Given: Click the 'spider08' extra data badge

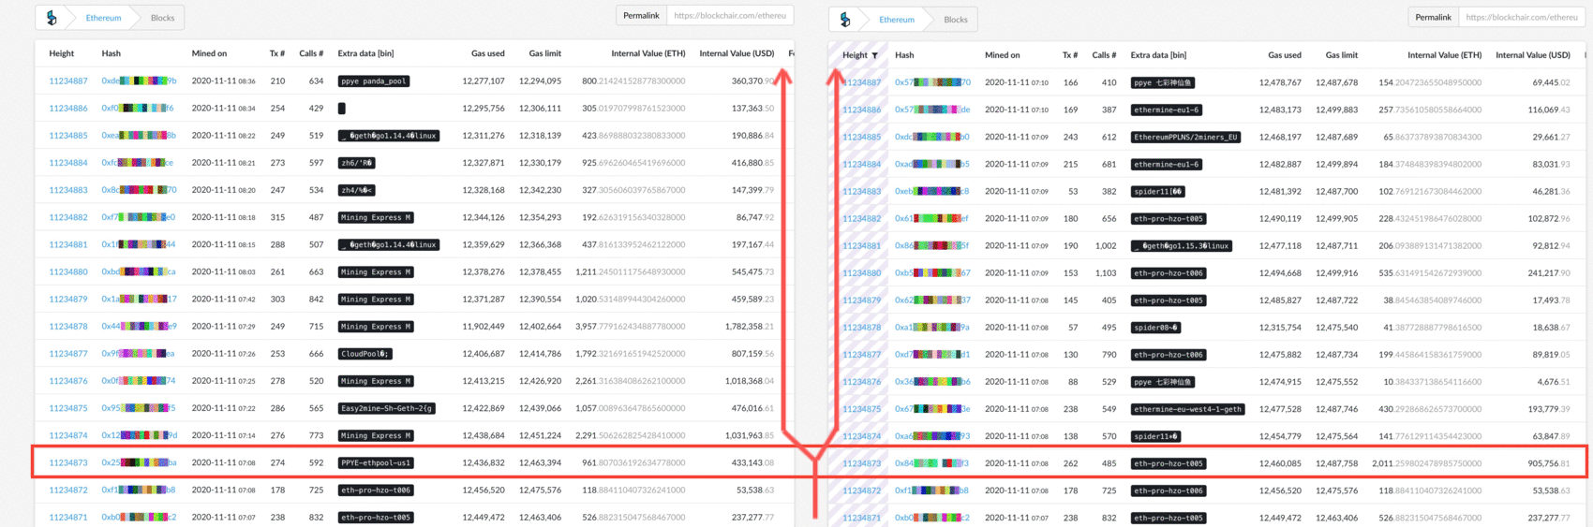Looking at the screenshot, I should [1156, 328].
